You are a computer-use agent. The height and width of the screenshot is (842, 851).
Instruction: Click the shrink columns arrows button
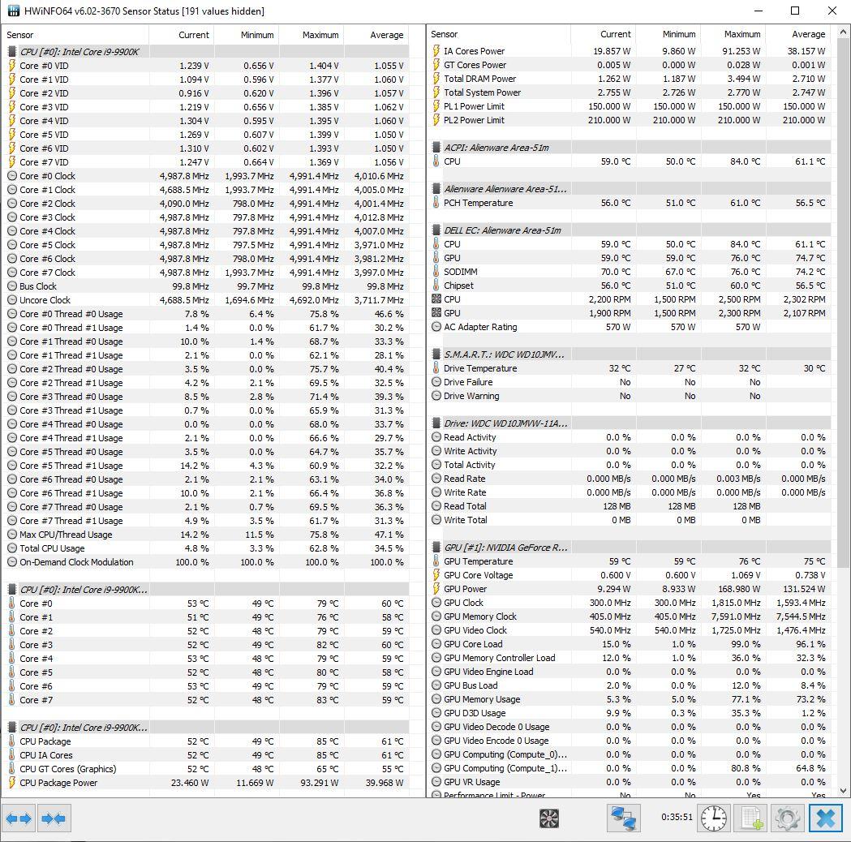(54, 818)
